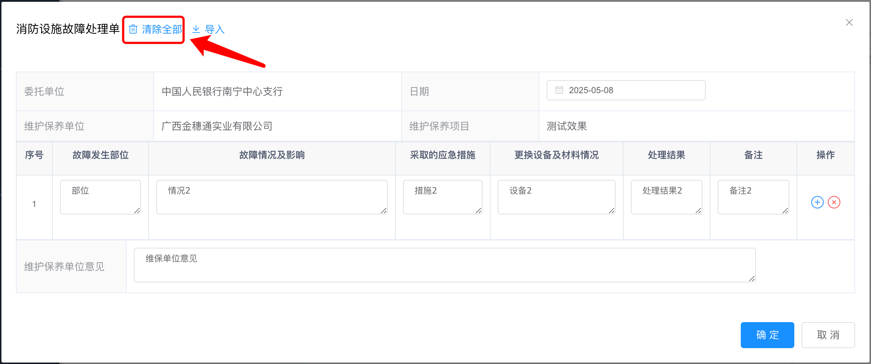Focus the 备注2 textarea

click(753, 197)
